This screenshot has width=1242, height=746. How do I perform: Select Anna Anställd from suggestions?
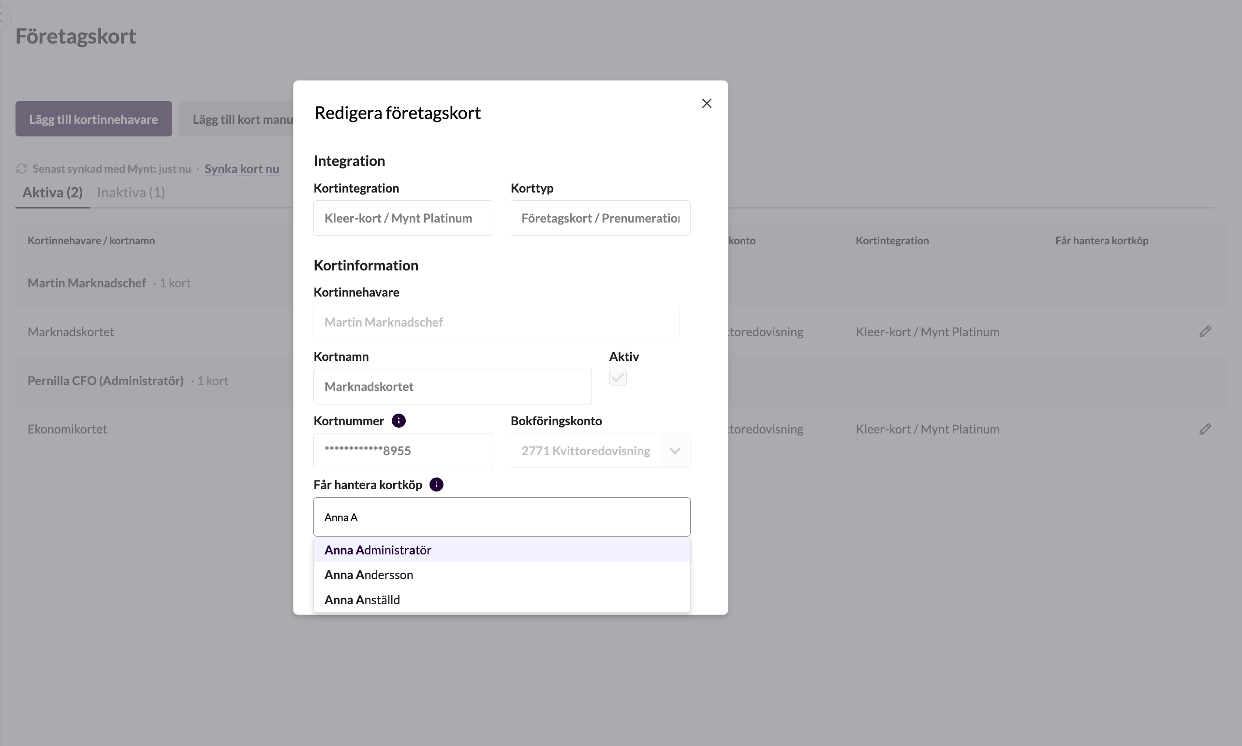click(502, 600)
